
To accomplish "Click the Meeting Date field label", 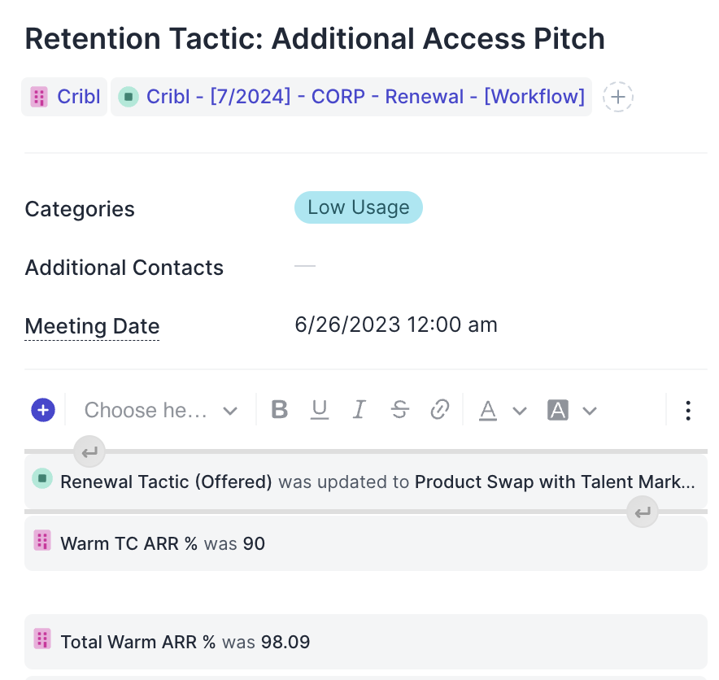I will [92, 326].
